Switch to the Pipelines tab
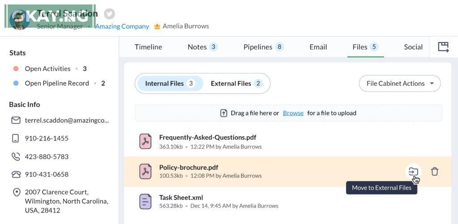 pyautogui.click(x=263, y=47)
